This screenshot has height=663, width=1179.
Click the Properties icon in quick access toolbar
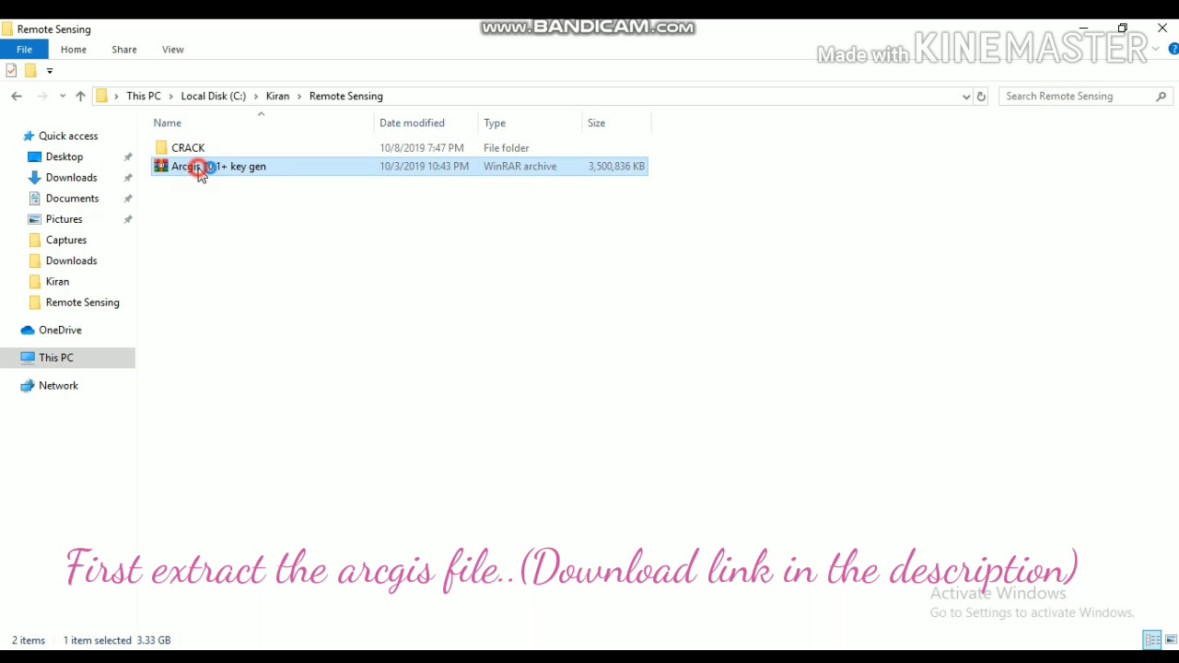pyautogui.click(x=11, y=70)
